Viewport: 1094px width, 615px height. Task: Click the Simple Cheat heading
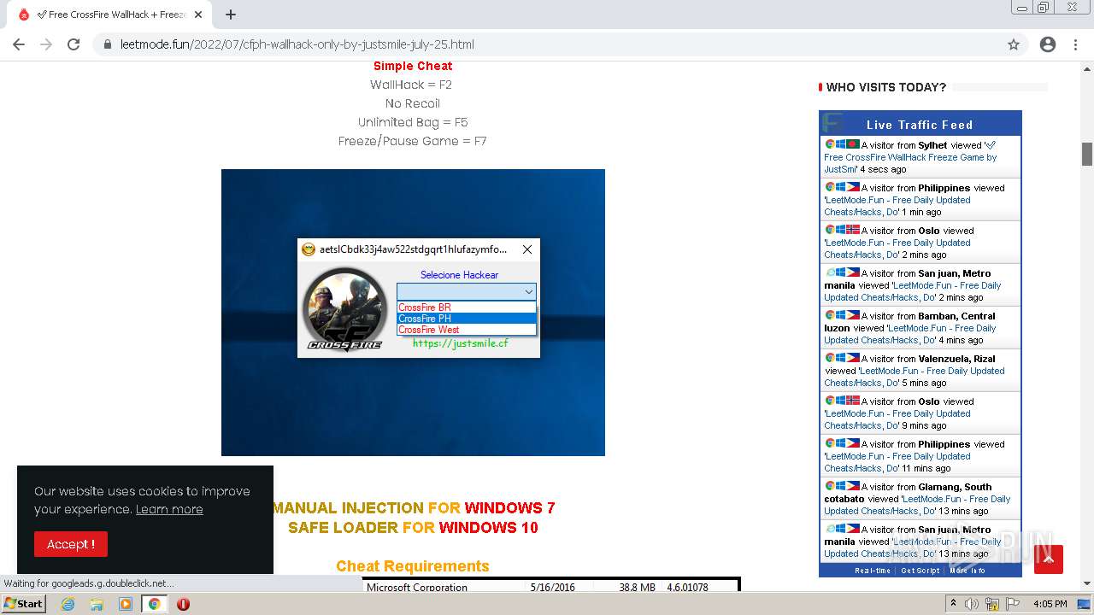[413, 66]
